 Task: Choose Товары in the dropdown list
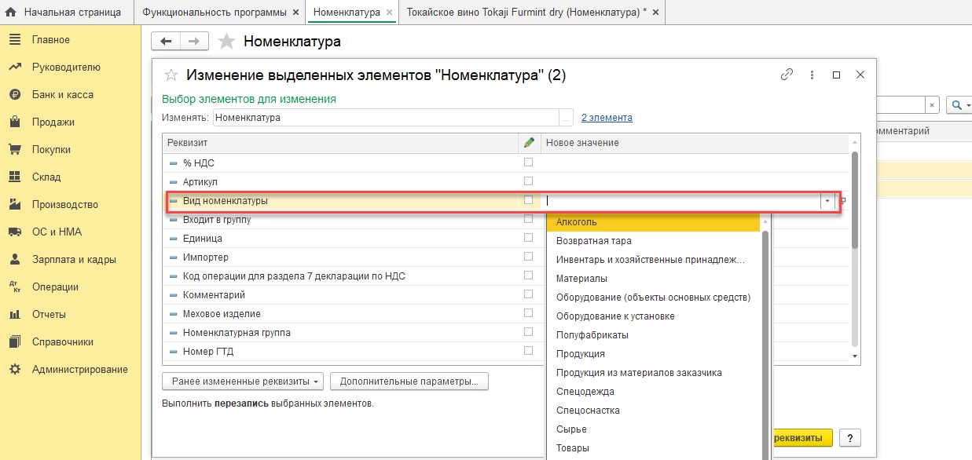click(x=653, y=448)
